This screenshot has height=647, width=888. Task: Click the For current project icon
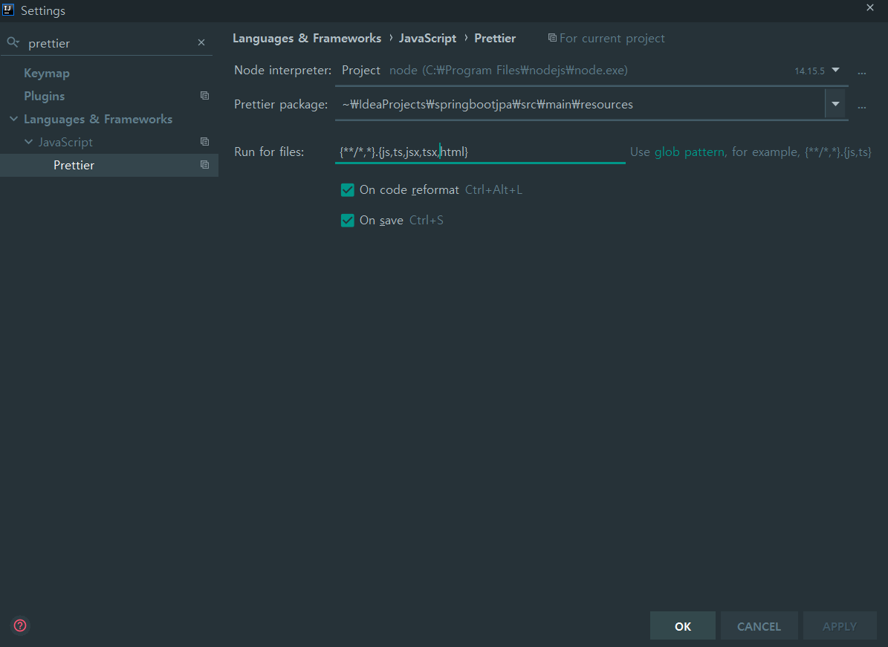[551, 38]
